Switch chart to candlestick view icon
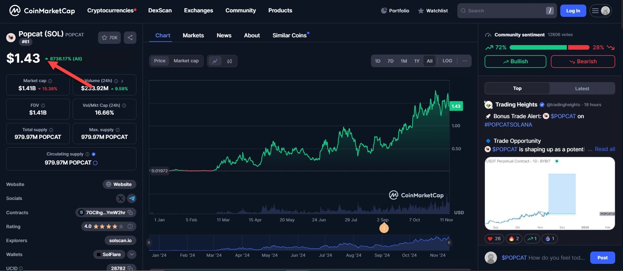 pos(229,61)
